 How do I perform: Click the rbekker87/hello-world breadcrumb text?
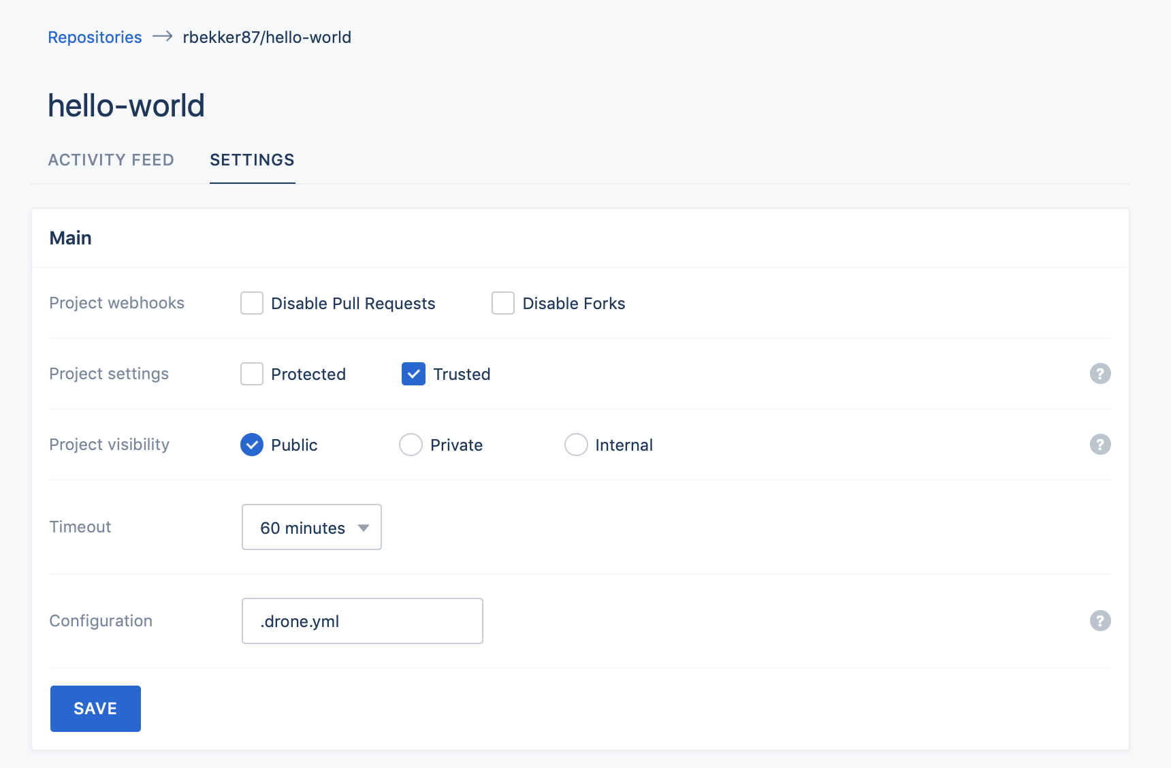coord(267,37)
